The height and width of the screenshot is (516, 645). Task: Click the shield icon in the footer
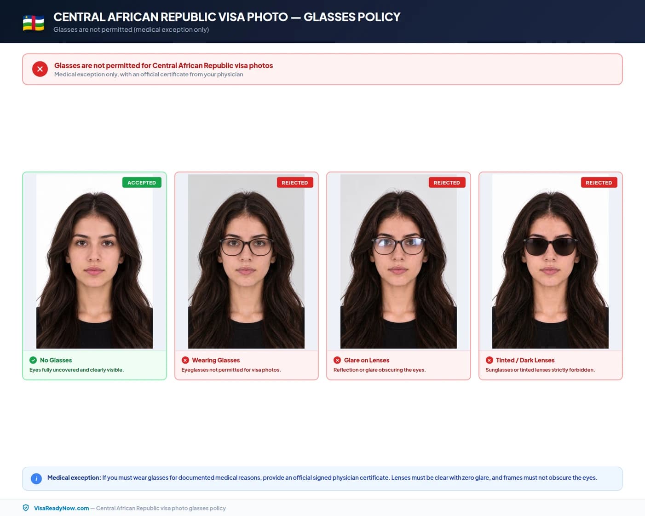pos(26,508)
